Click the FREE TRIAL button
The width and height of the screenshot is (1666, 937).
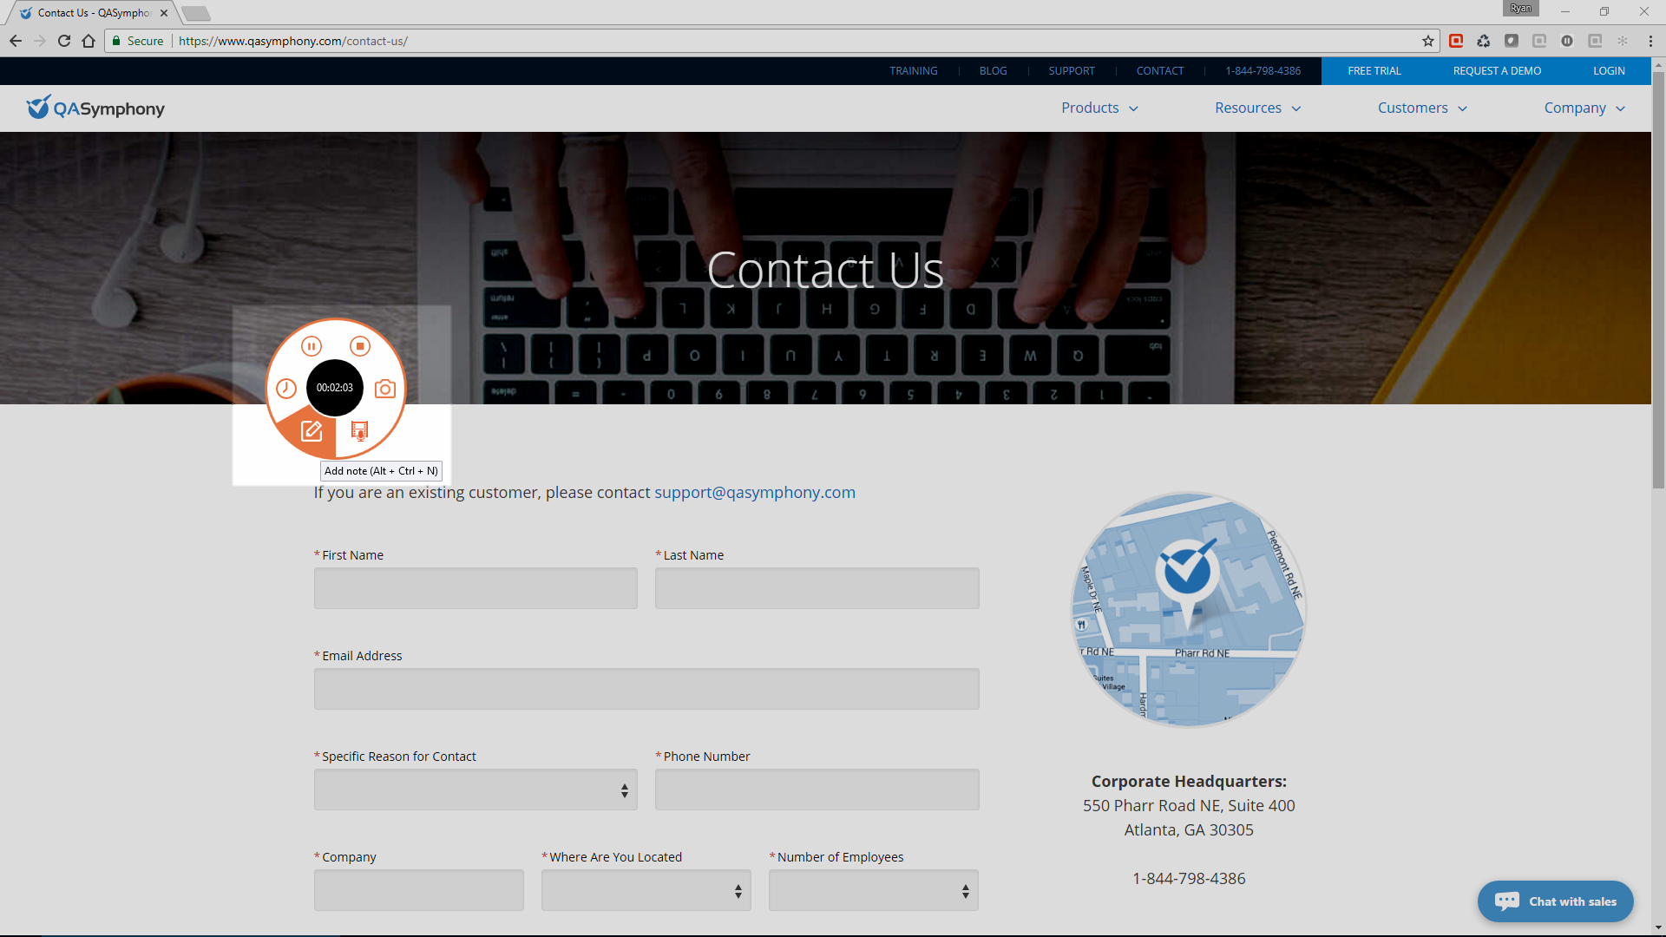click(x=1374, y=71)
